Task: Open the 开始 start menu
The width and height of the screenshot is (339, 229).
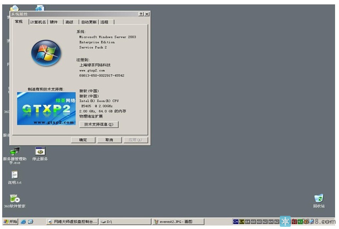Action: tap(10, 222)
